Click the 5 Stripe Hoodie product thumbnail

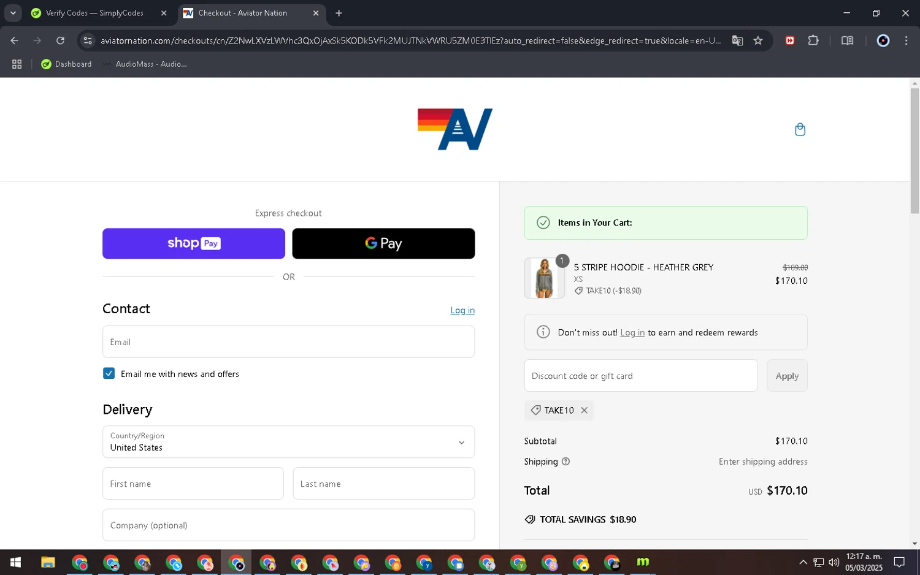click(545, 278)
